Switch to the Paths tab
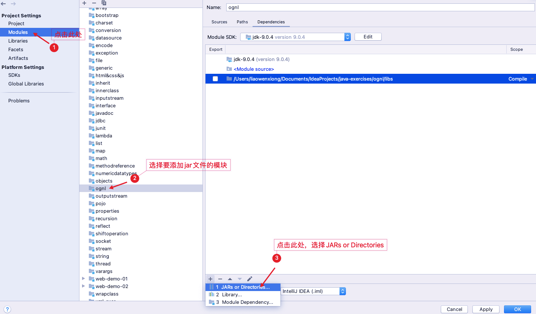Viewport: 536px width, 314px height. 242,22
